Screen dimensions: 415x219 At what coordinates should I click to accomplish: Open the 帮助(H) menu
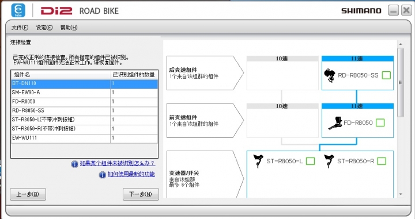coord(69,28)
